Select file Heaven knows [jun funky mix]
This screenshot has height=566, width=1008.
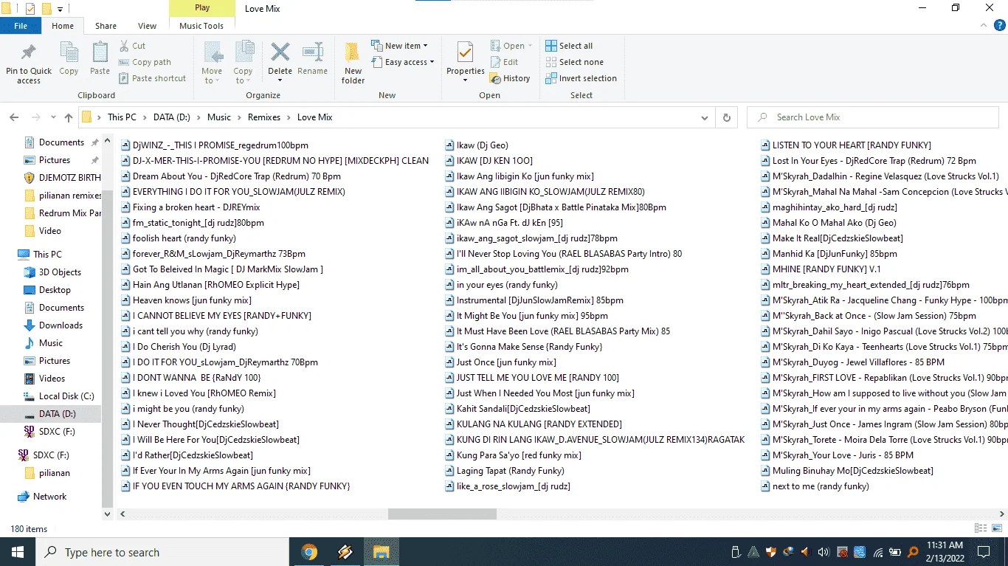click(186, 300)
